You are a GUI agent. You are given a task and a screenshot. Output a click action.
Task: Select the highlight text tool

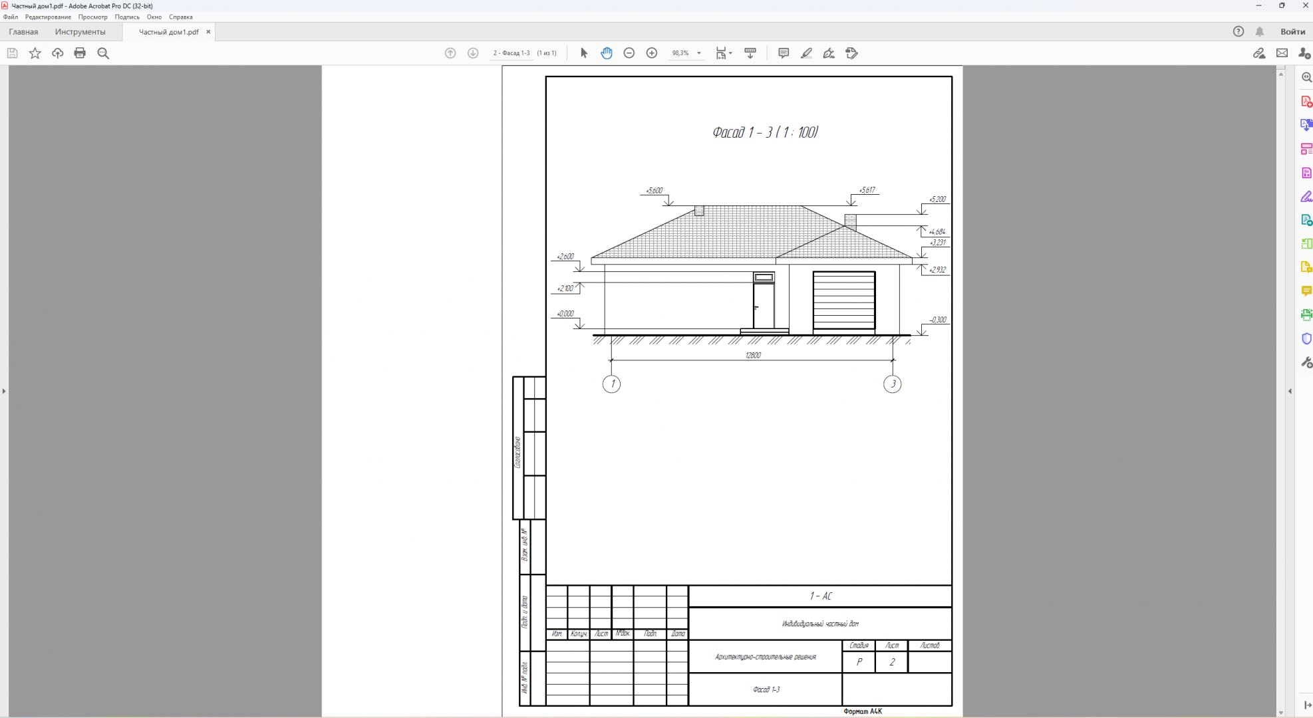click(x=806, y=53)
